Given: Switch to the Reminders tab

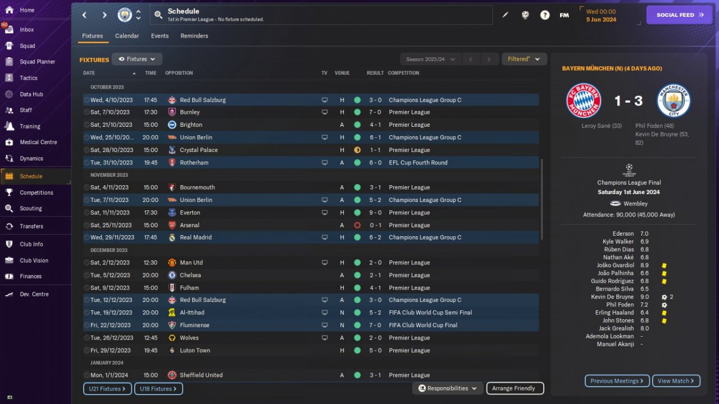Looking at the screenshot, I should pos(194,36).
